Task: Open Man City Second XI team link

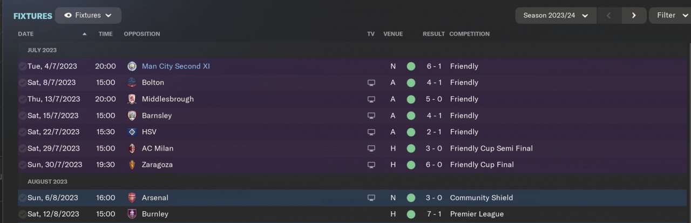Action: tap(175, 66)
